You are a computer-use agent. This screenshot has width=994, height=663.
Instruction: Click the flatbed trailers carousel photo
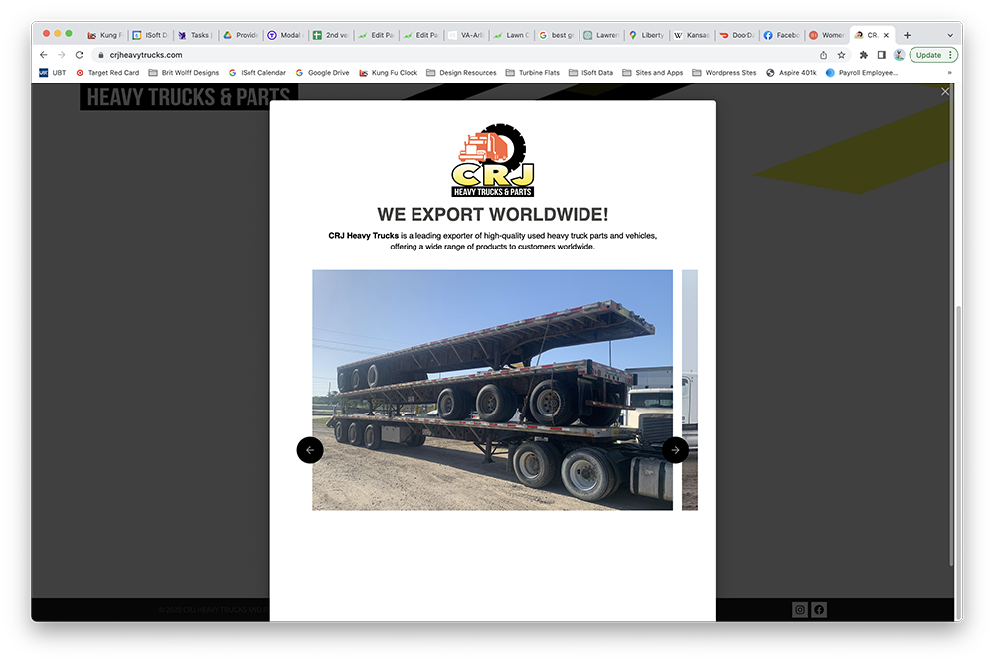[493, 390]
